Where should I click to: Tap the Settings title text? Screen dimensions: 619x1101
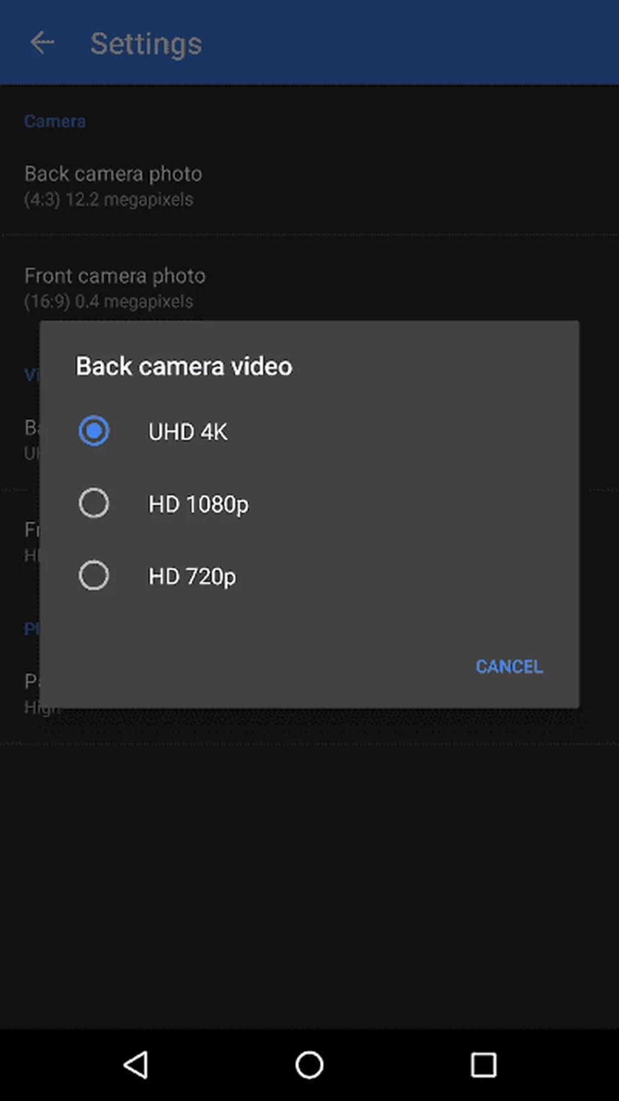[x=146, y=44]
